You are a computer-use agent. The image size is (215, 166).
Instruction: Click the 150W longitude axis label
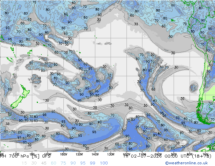[79, 154]
